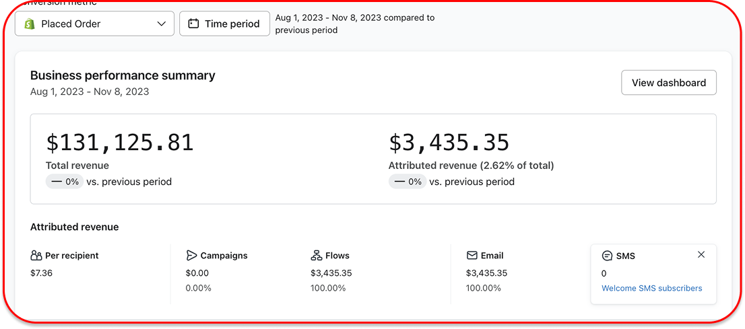Expand the Placed Order dropdown chevron
The image size is (745, 329).
tap(161, 24)
